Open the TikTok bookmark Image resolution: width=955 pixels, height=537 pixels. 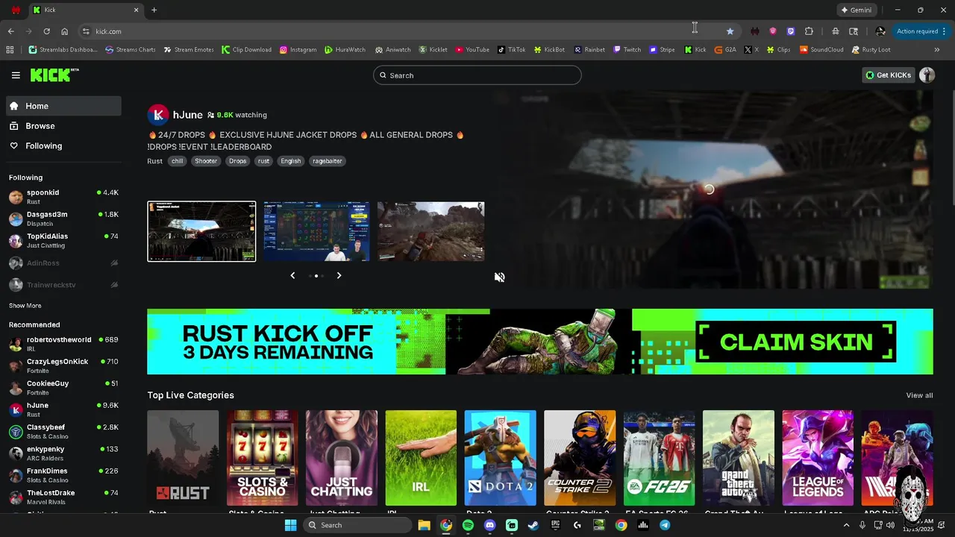click(512, 50)
